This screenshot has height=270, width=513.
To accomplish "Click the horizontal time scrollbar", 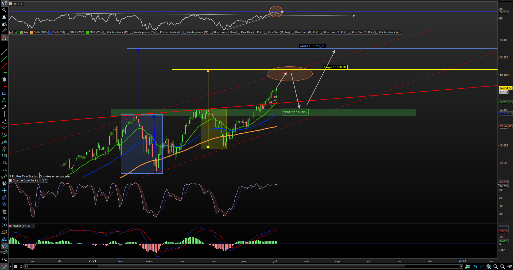I will (x=243, y=267).
